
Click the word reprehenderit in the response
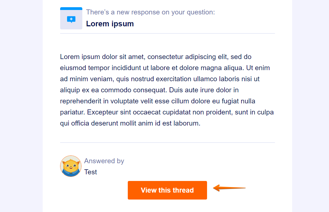[81, 101]
